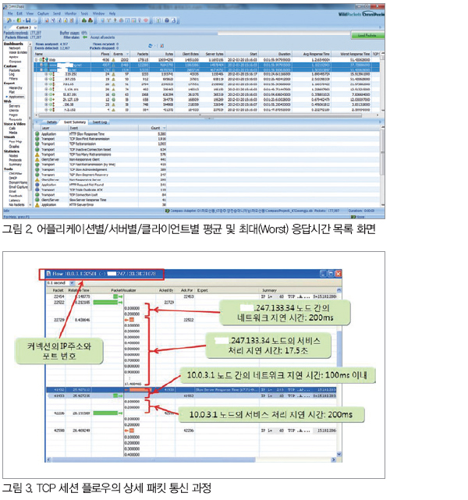This screenshot has height=500, width=468.
Task: Select Peer Map in the sidebar
Action: (x=15, y=141)
